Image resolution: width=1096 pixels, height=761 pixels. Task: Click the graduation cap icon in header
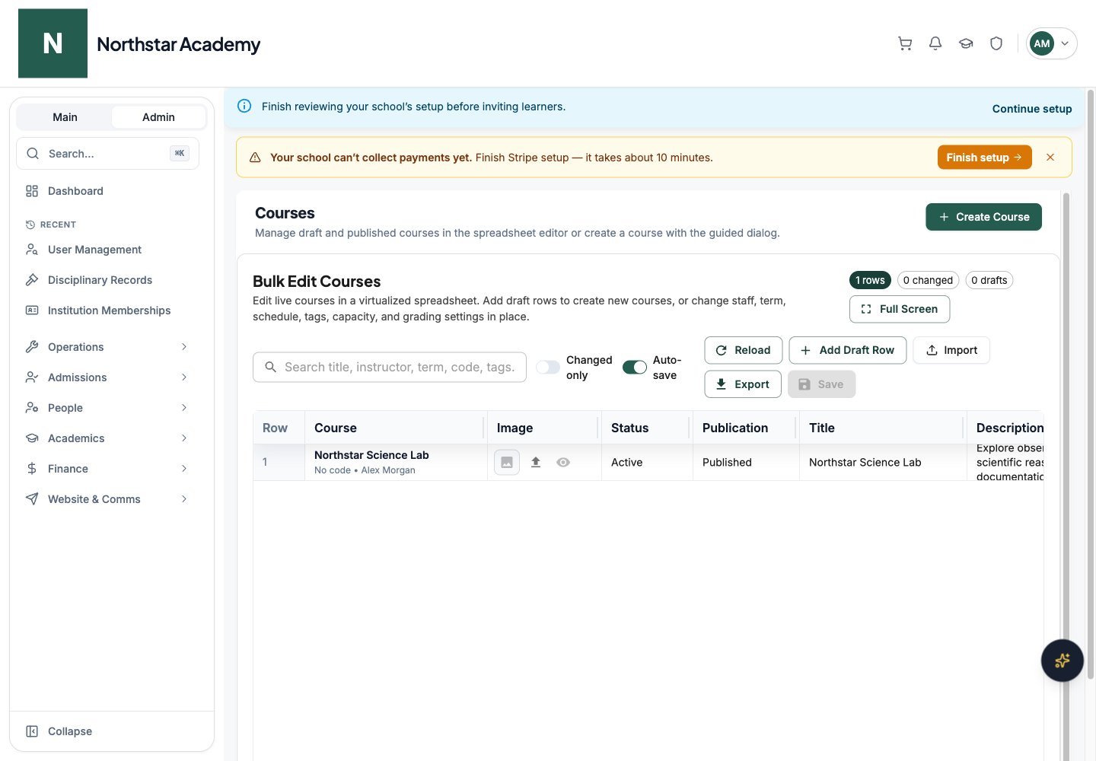[x=966, y=43]
